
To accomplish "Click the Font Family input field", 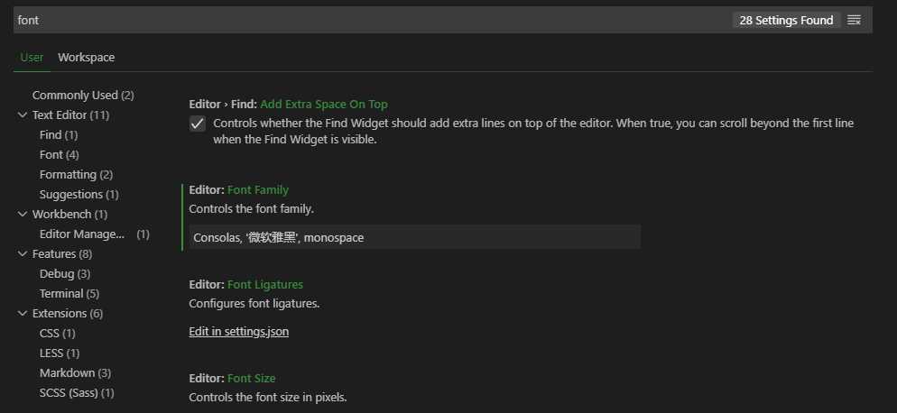I will tap(415, 237).
